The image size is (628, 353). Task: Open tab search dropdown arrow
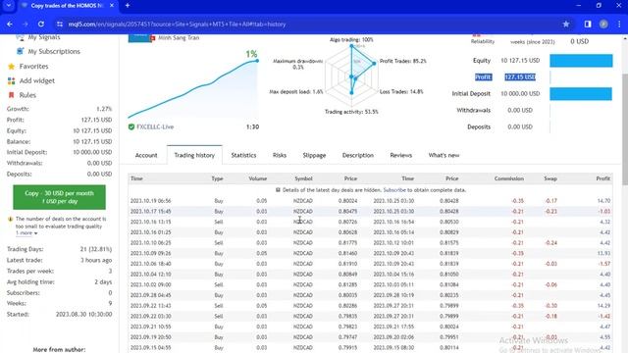tap(9, 6)
